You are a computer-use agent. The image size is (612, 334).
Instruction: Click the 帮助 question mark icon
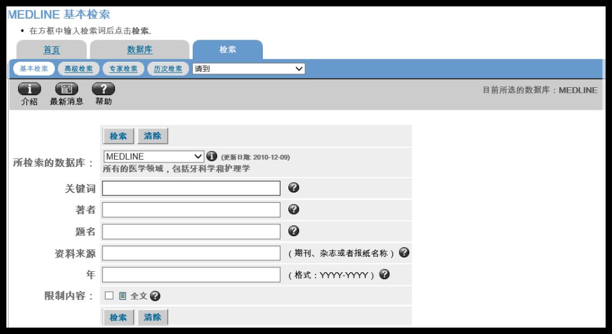[x=103, y=88]
